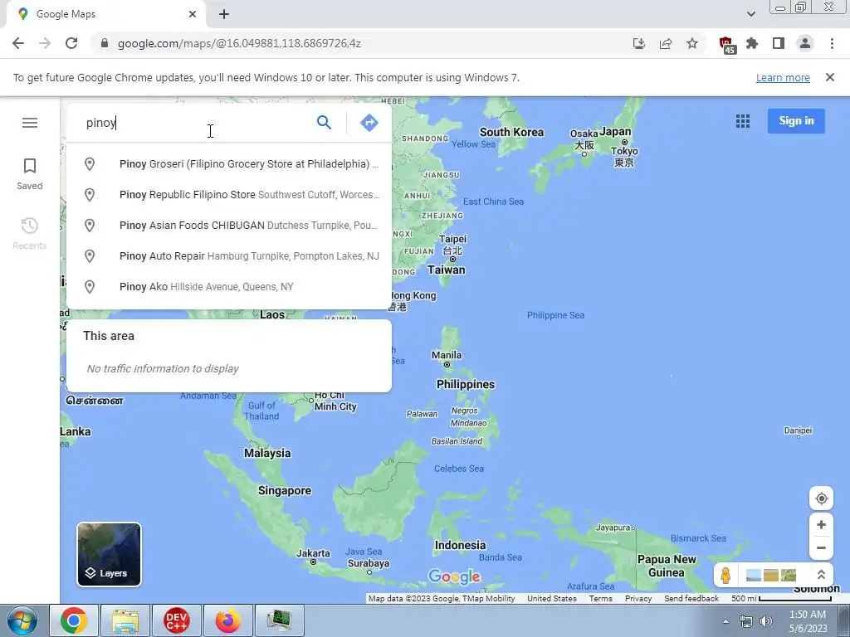Select the Pinoy Groseri suggestion
The height and width of the screenshot is (637, 850).
tap(229, 164)
